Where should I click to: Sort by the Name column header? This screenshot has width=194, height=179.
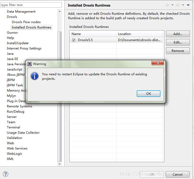click(93, 34)
